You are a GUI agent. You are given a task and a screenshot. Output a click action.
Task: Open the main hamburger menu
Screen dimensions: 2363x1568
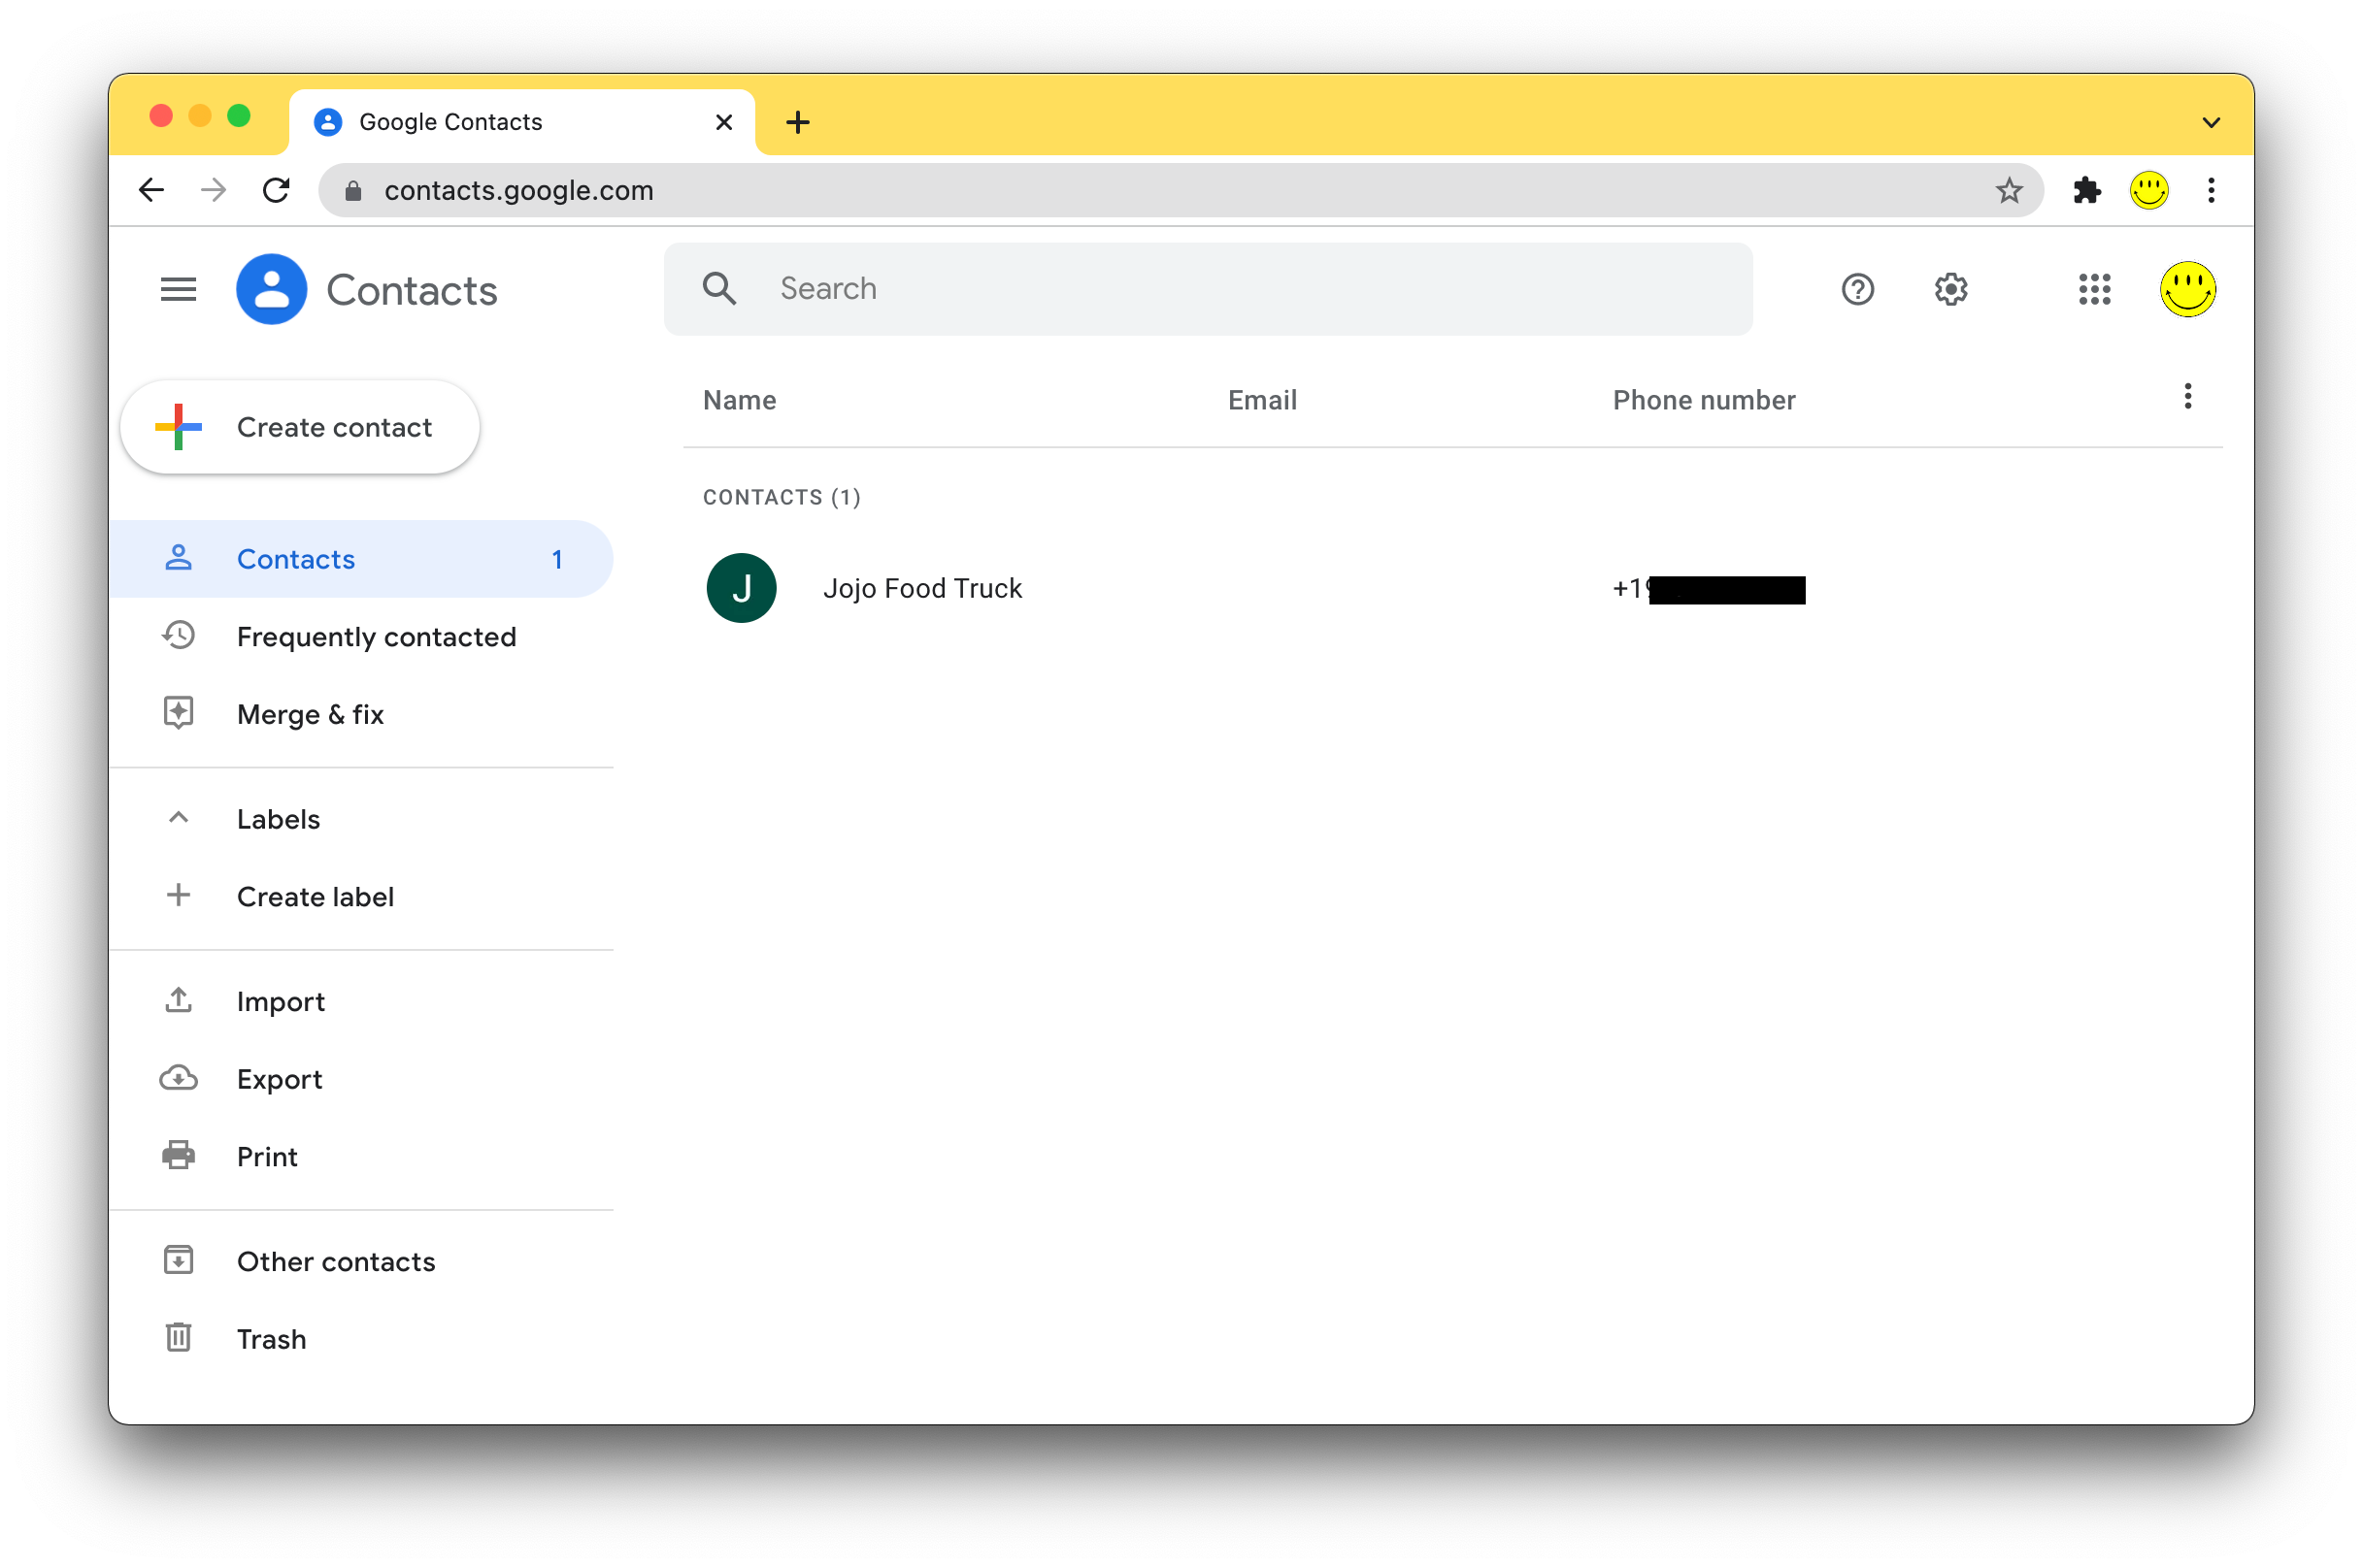178,290
